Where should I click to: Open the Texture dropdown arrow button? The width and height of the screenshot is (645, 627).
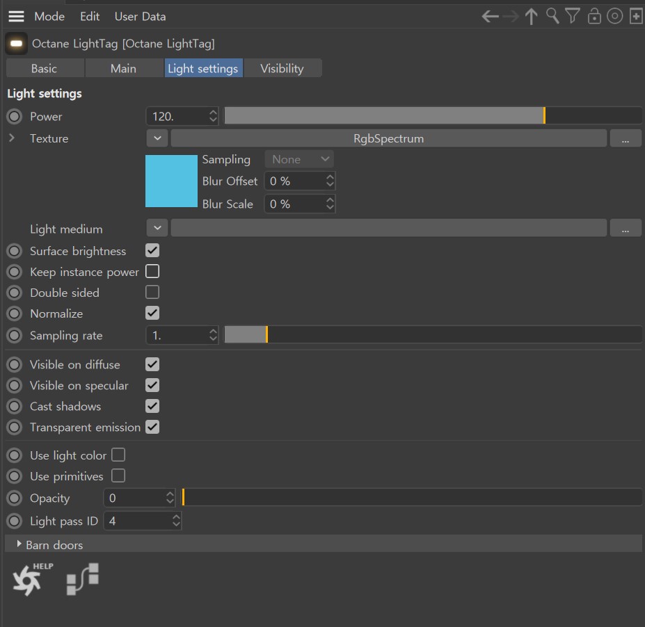click(157, 138)
